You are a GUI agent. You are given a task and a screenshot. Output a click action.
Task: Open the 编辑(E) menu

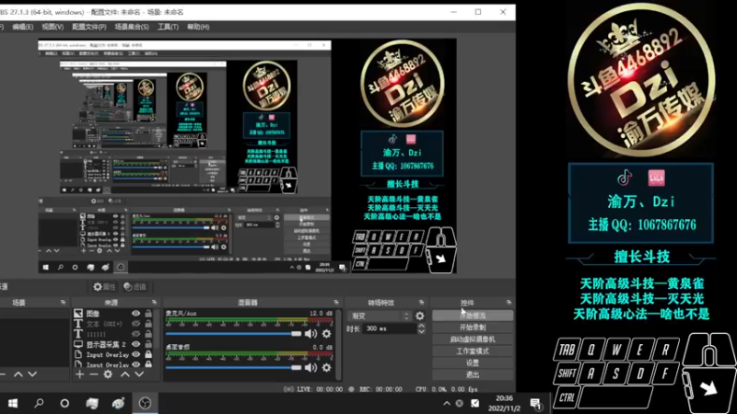point(22,27)
